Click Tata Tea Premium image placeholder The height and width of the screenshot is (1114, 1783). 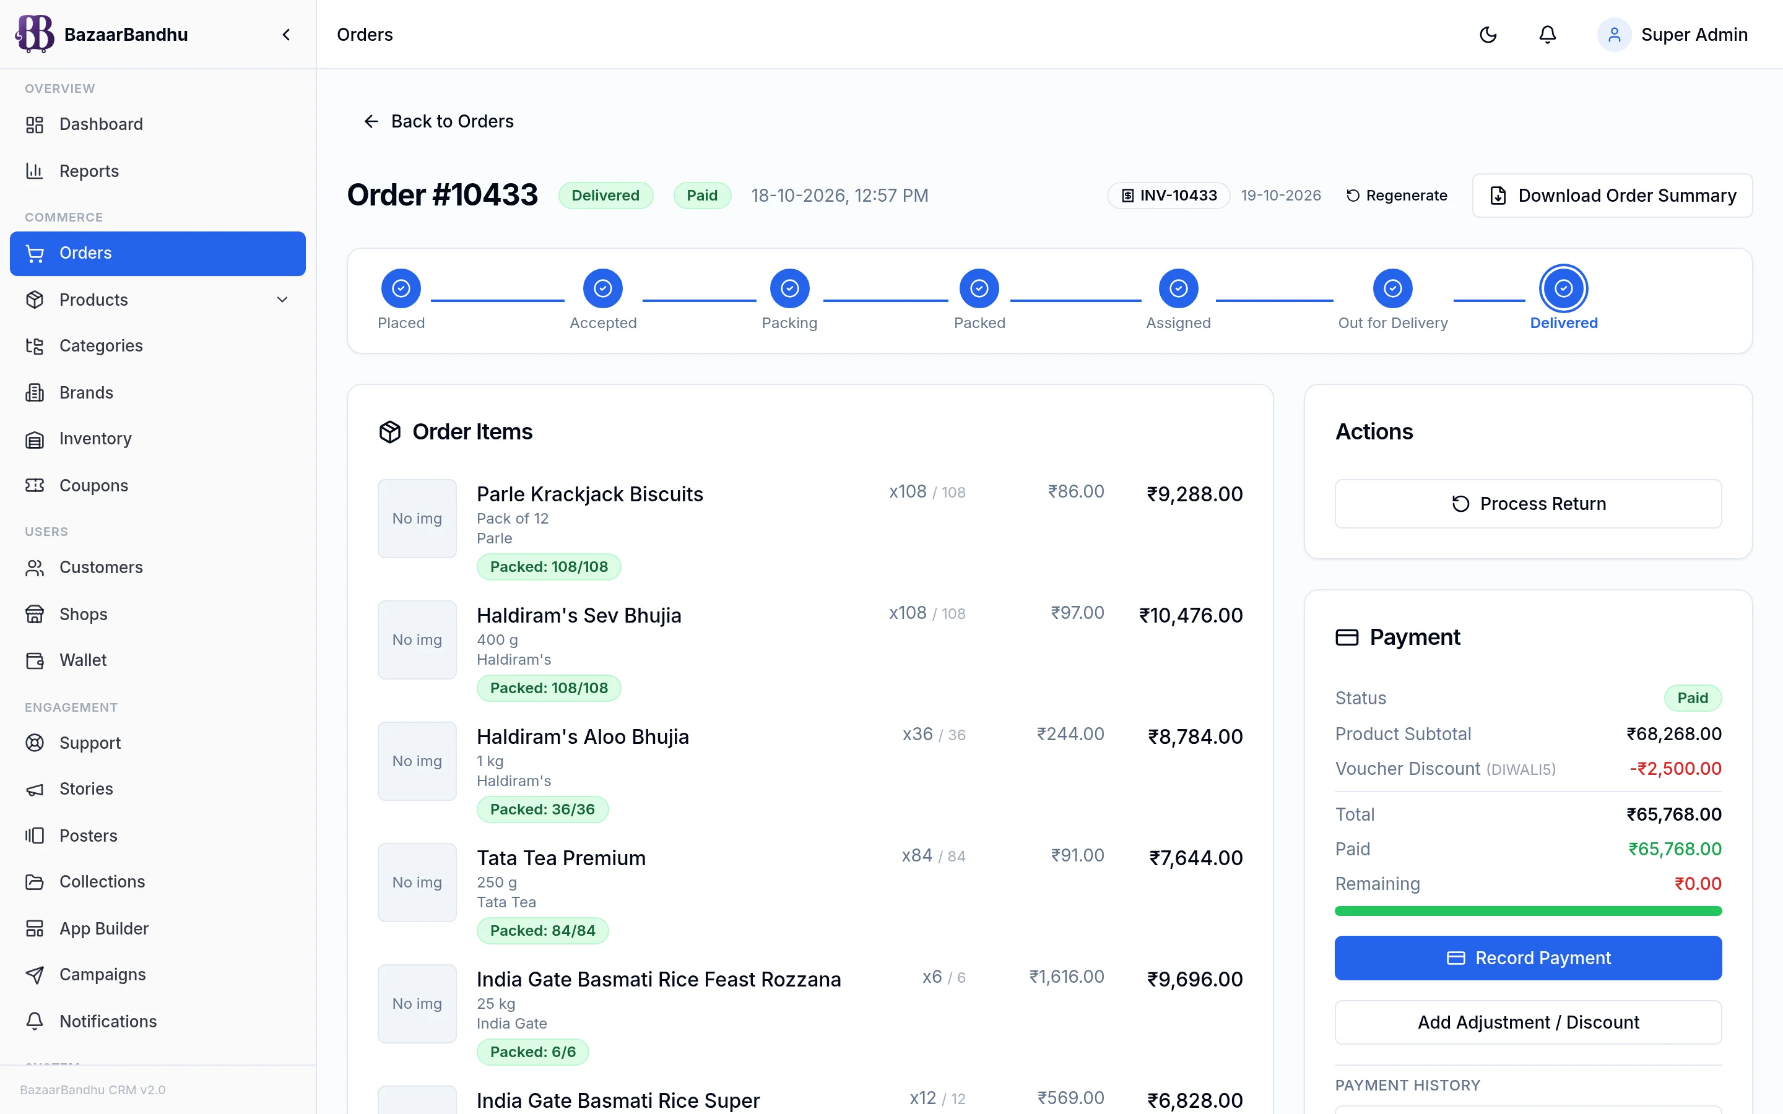click(x=417, y=883)
